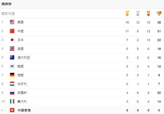Image resolution: width=164 pixels, height=114 pixels.
Task: Click the 國家/地區 column header
Action: click(8, 14)
